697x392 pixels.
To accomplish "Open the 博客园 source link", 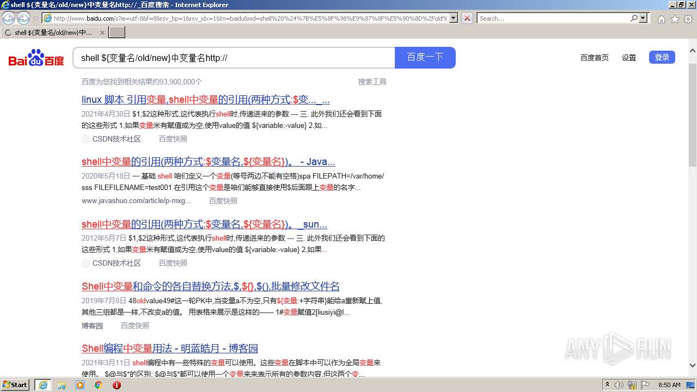I will [92, 326].
